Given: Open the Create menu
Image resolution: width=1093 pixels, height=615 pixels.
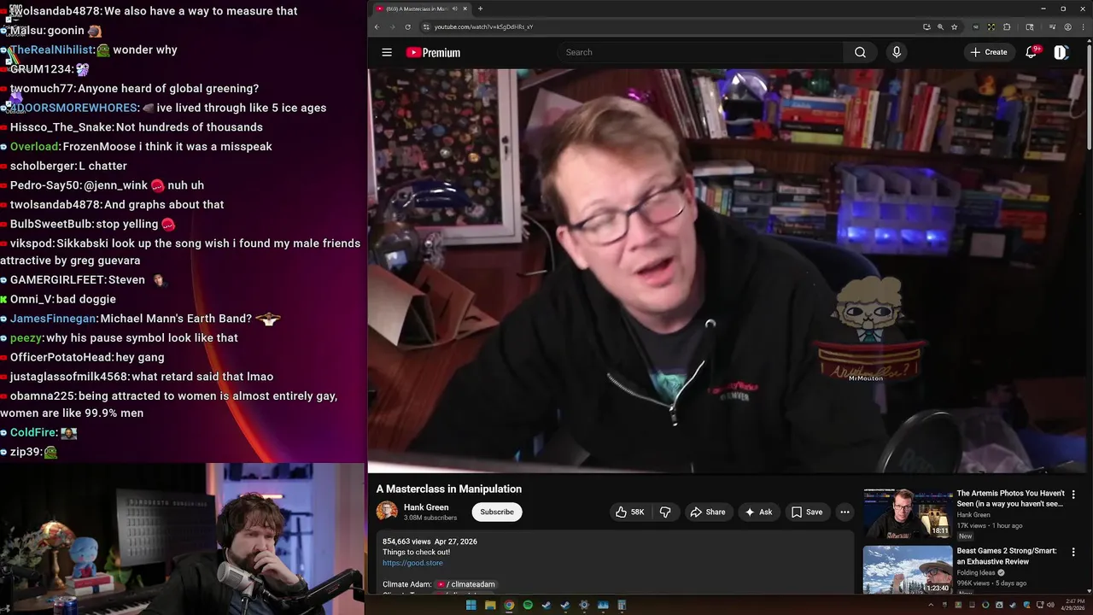Looking at the screenshot, I should 988,52.
